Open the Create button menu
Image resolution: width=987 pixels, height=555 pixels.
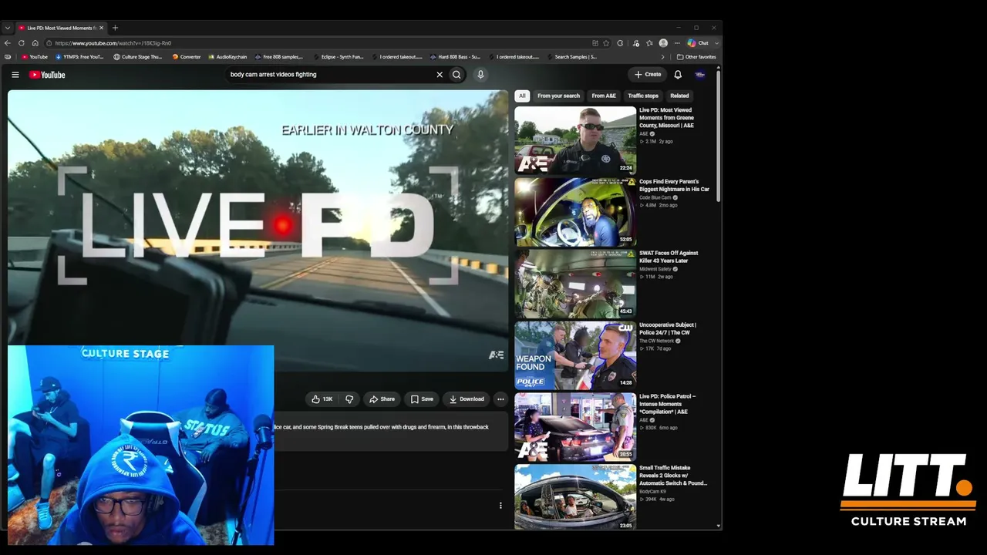(x=648, y=75)
